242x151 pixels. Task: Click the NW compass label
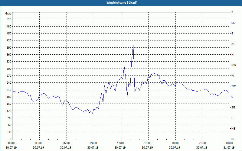coord(234,65)
